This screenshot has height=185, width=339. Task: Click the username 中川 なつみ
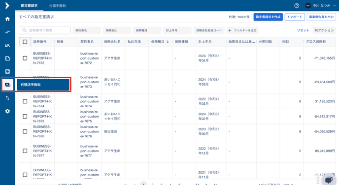[321, 5]
